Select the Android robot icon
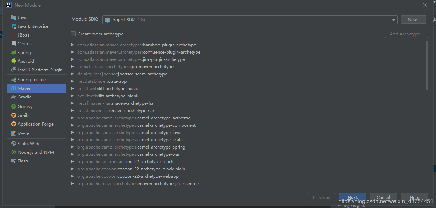Image resolution: width=436 pixels, height=208 pixels. click(x=14, y=61)
